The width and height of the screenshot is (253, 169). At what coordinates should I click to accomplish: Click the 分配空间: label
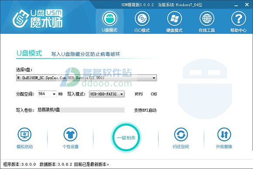pyautogui.click(x=25, y=94)
